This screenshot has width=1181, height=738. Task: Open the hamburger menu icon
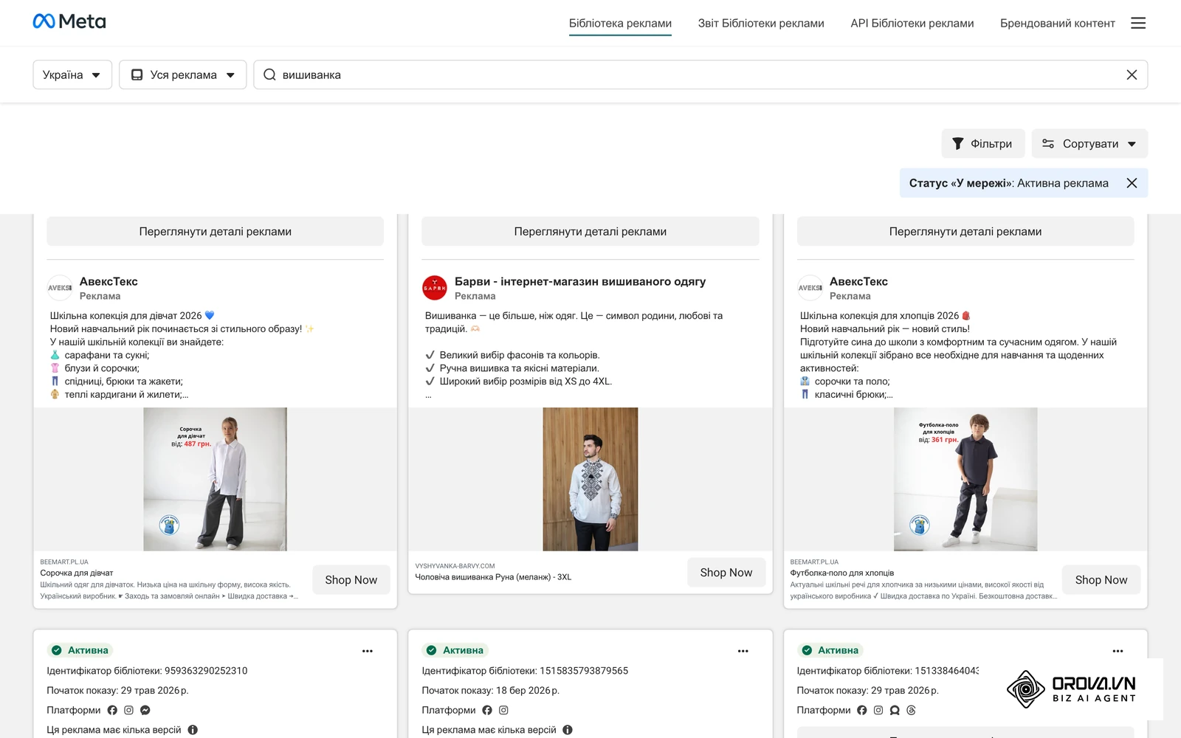pyautogui.click(x=1138, y=23)
